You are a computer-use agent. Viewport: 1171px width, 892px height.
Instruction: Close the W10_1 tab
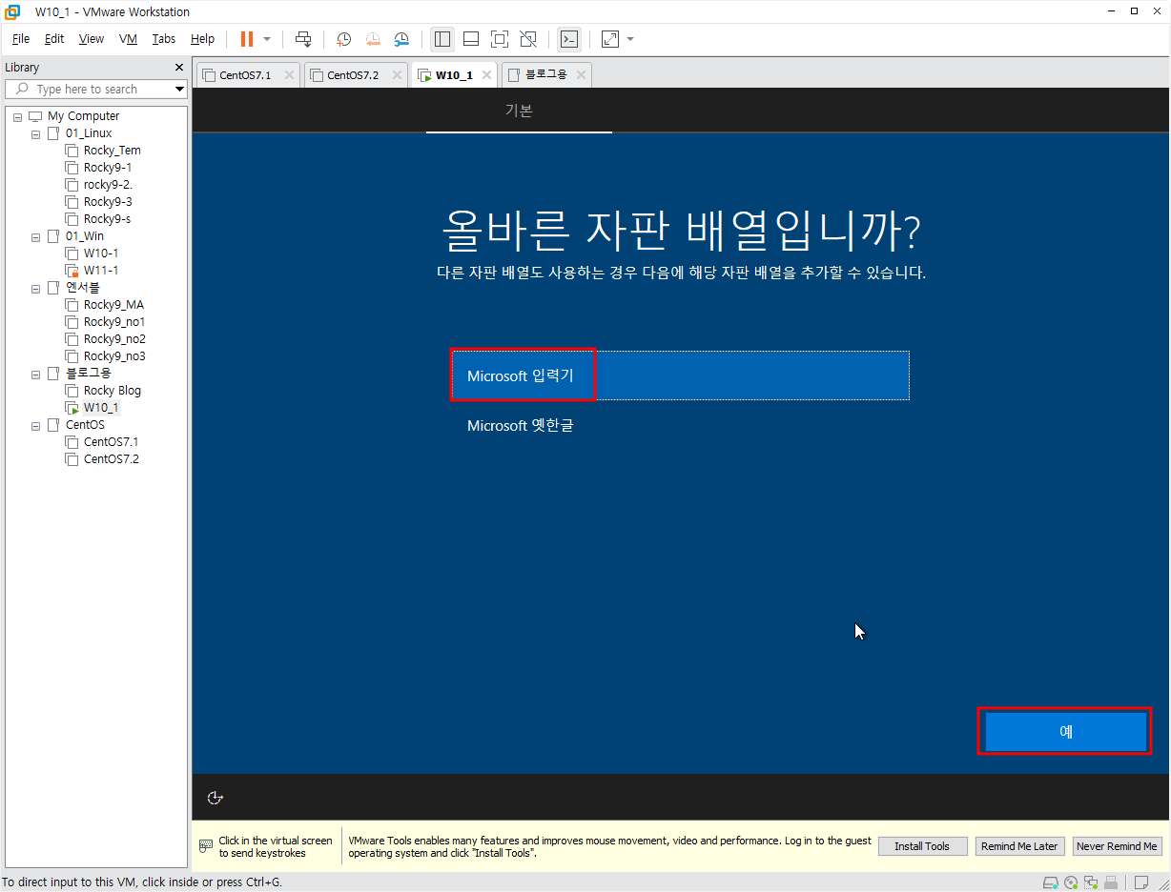(x=485, y=74)
